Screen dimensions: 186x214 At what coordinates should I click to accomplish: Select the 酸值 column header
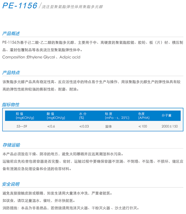[x=56, y=116]
